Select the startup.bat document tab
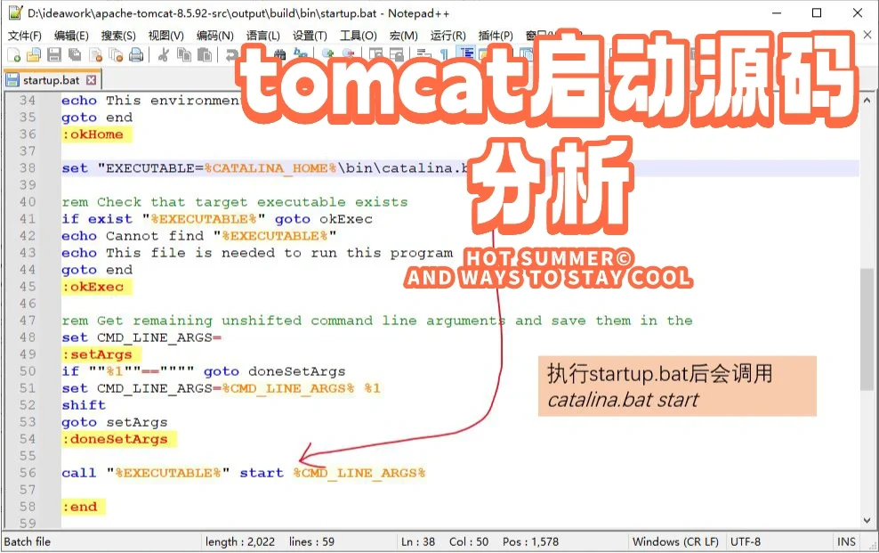This screenshot has width=879, height=553. pyautogui.click(x=49, y=78)
